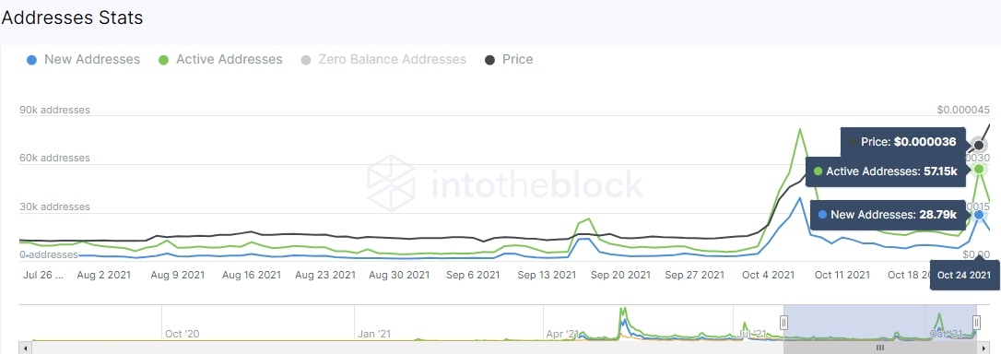The width and height of the screenshot is (1001, 354).
Task: Select the blue New Addresses data point
Action: (x=979, y=216)
